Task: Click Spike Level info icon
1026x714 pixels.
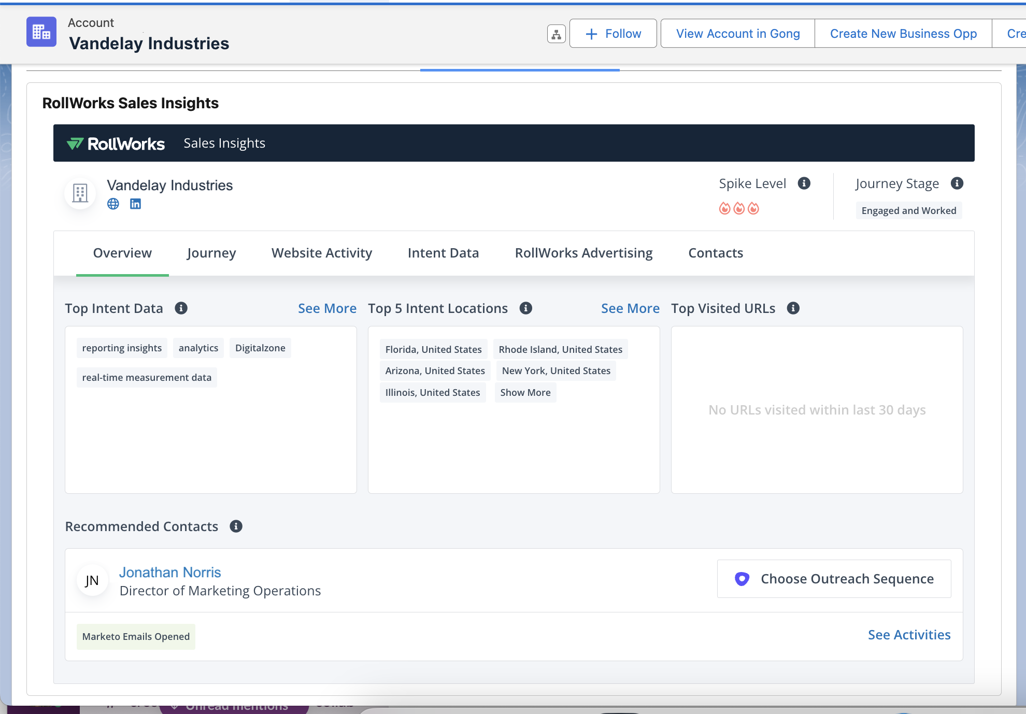Action: [804, 183]
